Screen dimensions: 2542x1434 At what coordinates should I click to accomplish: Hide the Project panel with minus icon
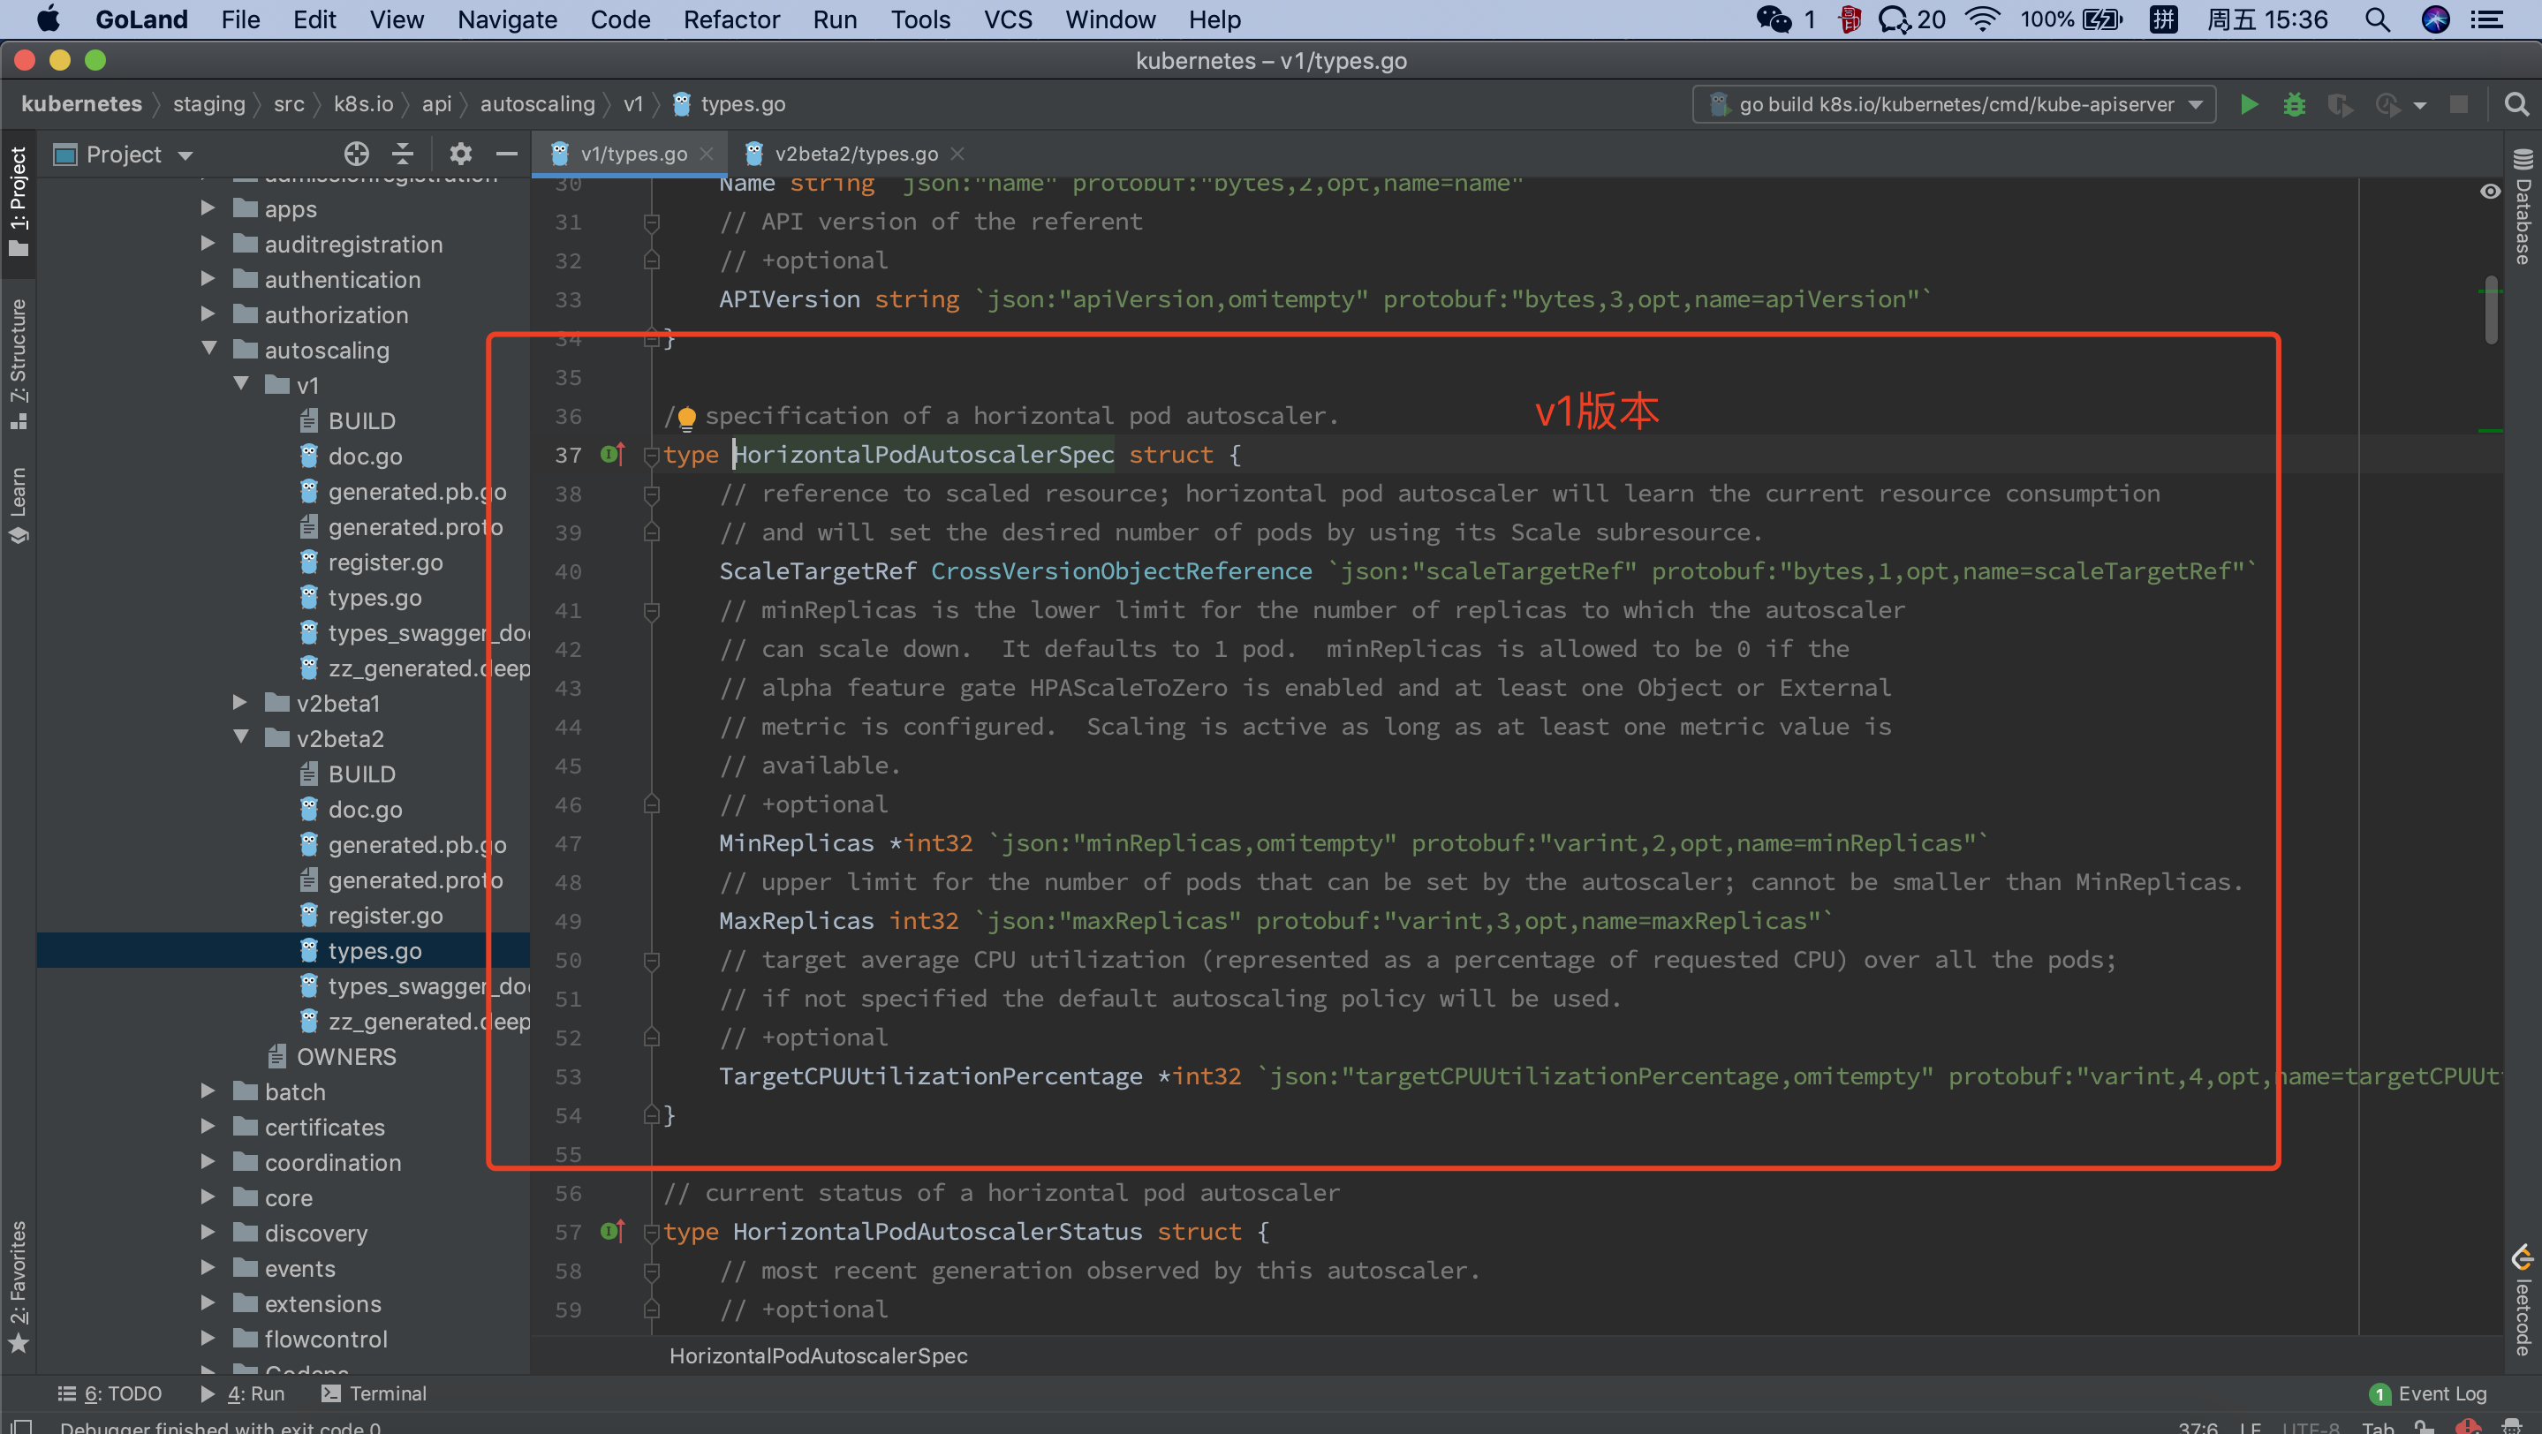click(506, 154)
